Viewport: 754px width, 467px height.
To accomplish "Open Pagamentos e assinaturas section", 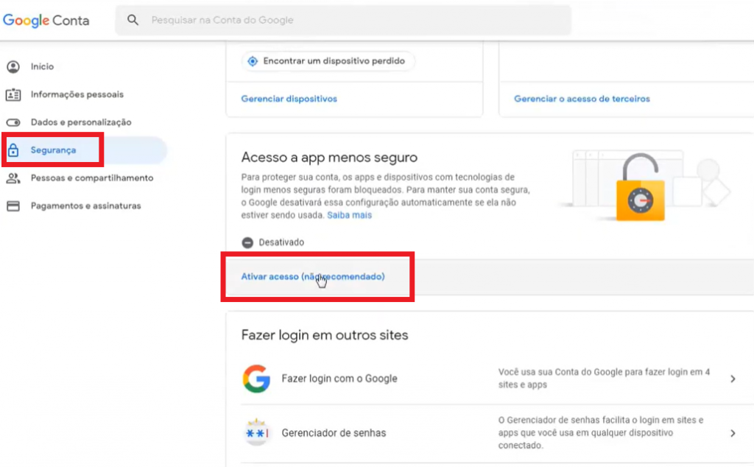I will 84,206.
